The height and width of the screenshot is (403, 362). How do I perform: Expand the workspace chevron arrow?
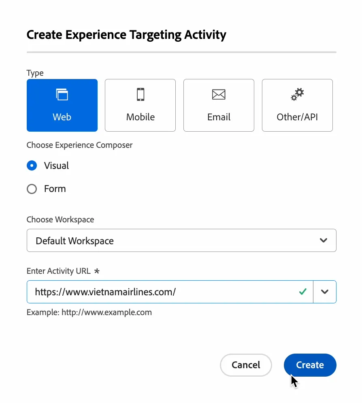[x=324, y=240]
